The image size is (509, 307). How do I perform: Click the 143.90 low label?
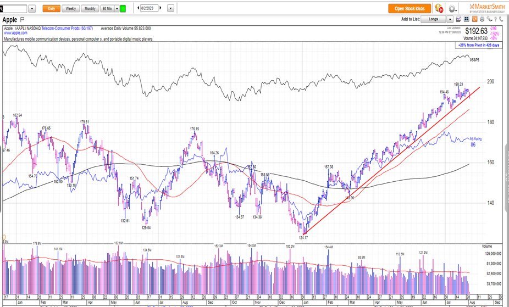pyautogui.click(x=349, y=198)
